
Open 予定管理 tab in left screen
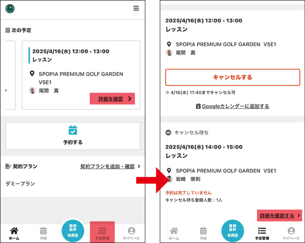[x=102, y=233]
